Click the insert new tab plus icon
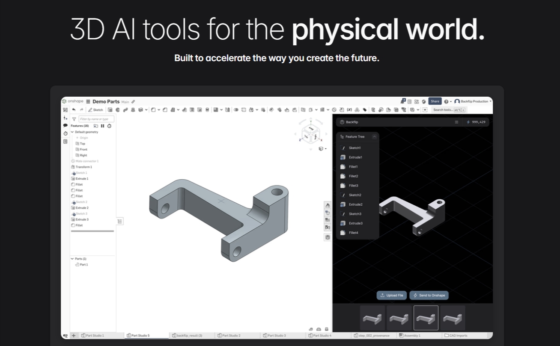The width and height of the screenshot is (560, 346). pos(74,336)
